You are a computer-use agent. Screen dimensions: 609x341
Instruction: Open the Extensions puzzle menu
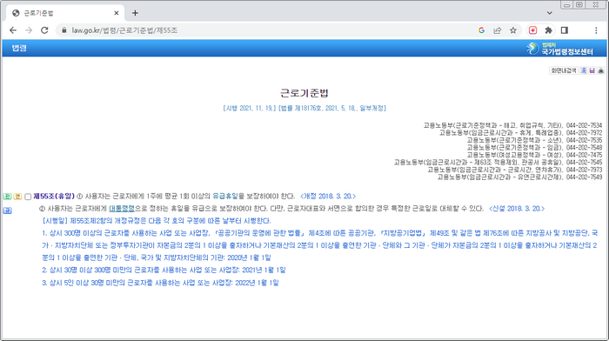[x=548, y=30]
